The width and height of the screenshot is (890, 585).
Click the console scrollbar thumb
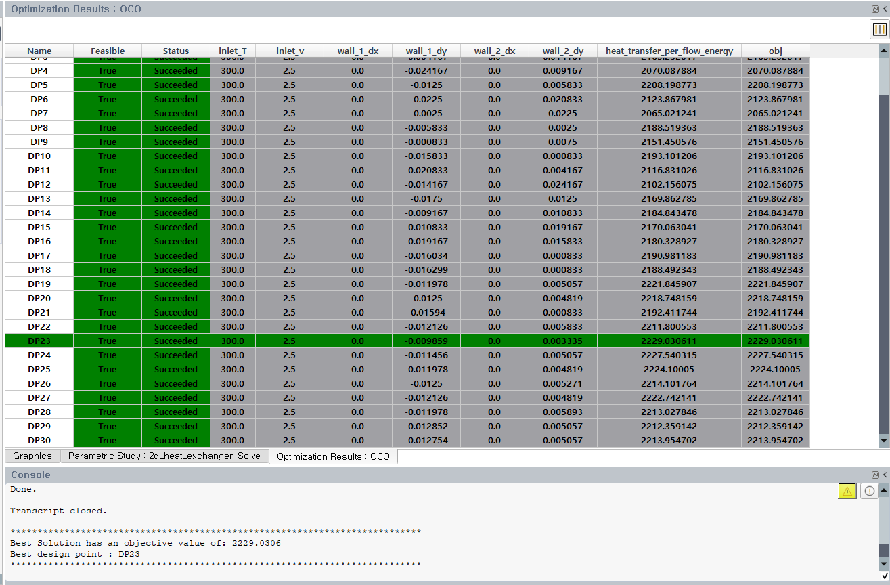(x=885, y=549)
